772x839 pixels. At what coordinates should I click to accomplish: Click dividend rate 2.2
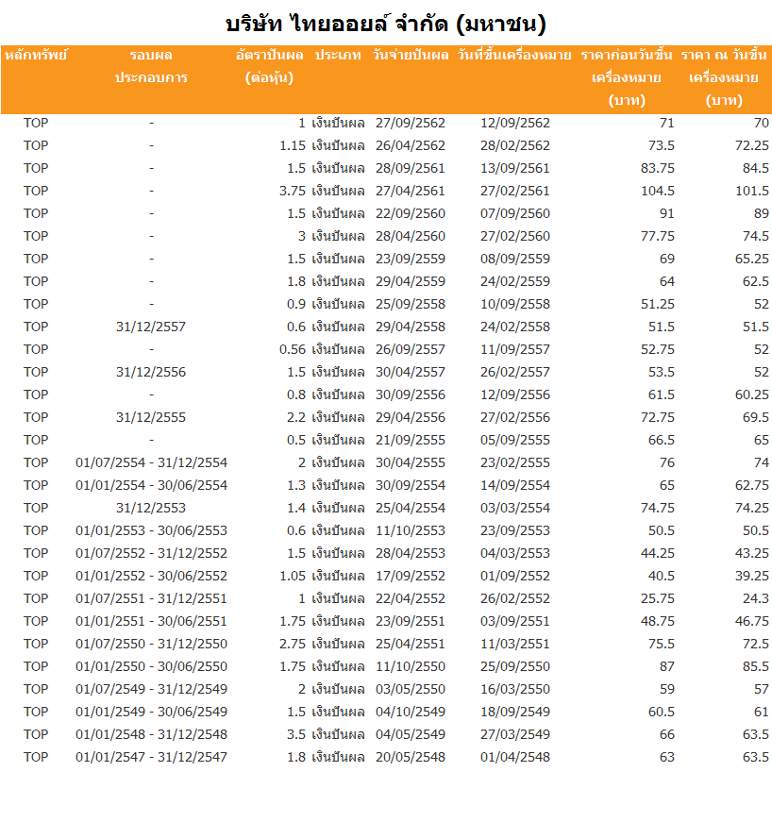click(296, 417)
